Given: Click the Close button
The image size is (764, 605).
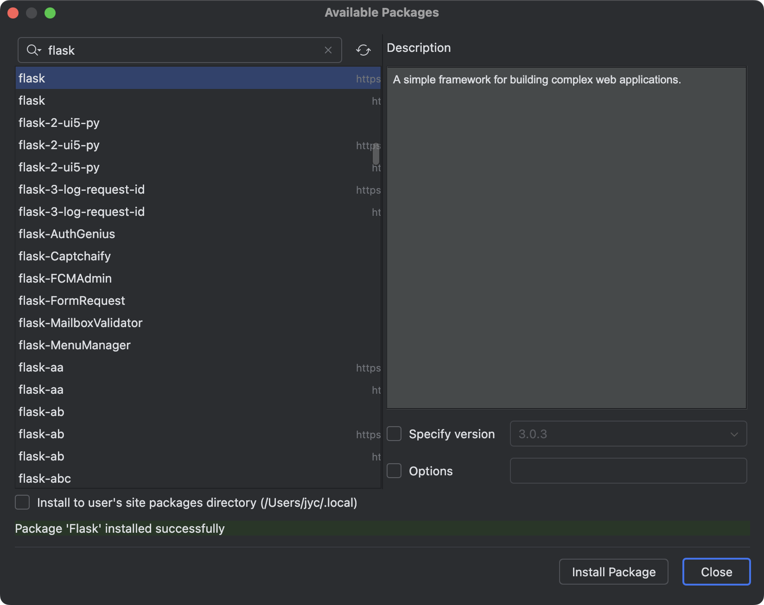Looking at the screenshot, I should click(716, 572).
